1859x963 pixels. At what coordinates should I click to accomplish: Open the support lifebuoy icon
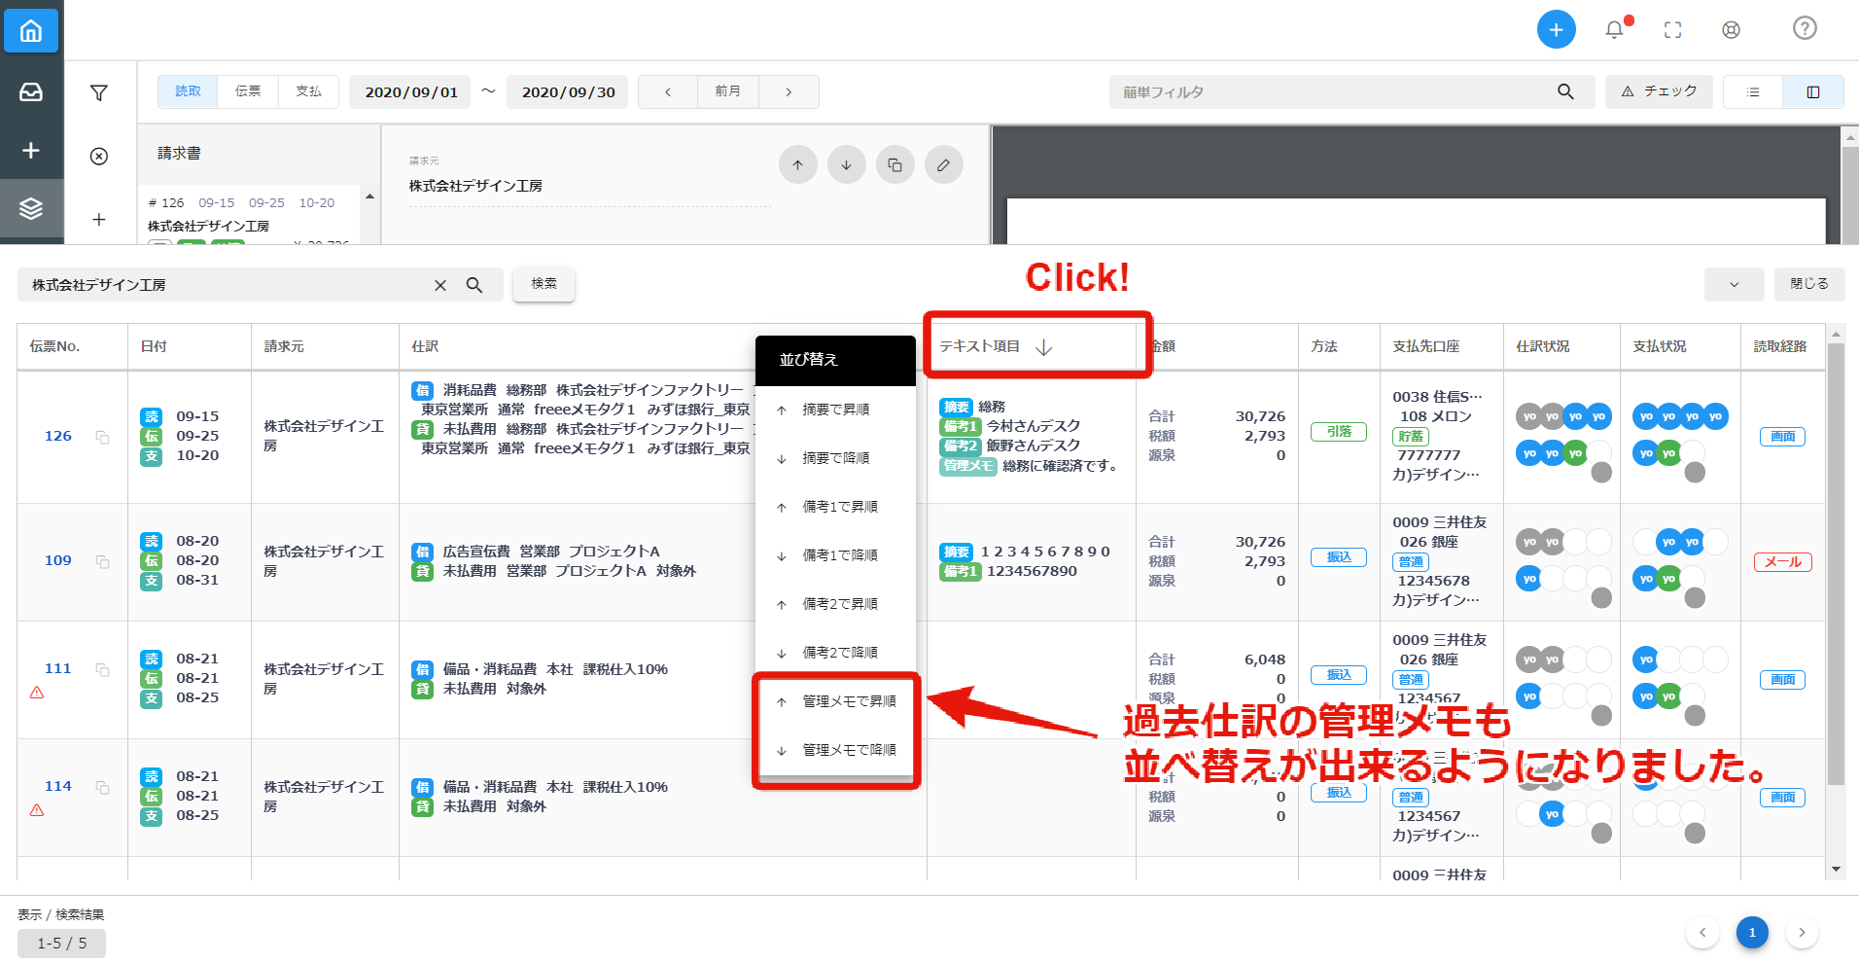point(1731,30)
